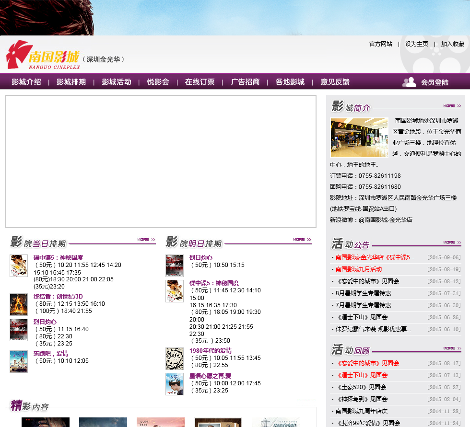
Task: Click 落跑吧，爱情 poster thumbnail
Action: click(19, 361)
